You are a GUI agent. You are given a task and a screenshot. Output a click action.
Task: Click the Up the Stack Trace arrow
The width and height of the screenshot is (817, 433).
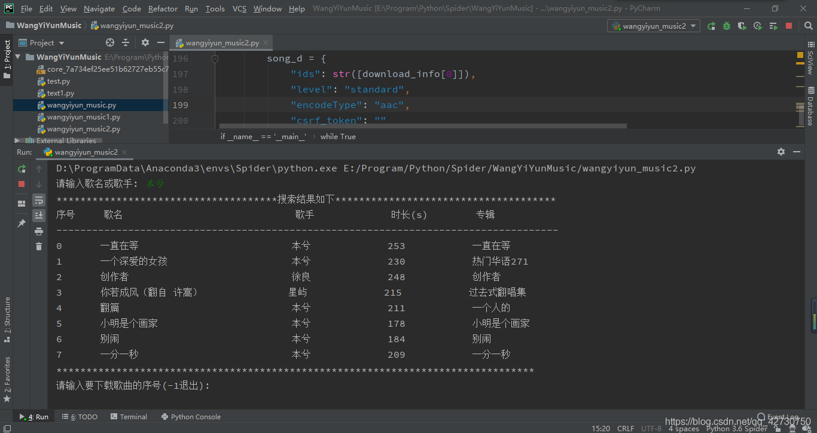tap(39, 168)
